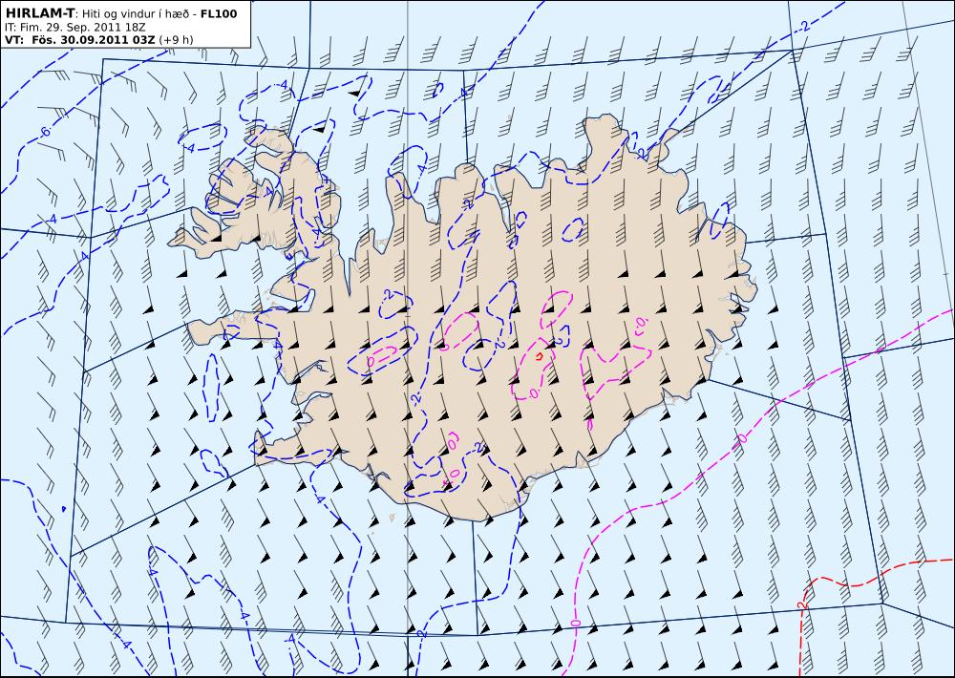Click the '-6' blue isotherm label

pos(44,131)
